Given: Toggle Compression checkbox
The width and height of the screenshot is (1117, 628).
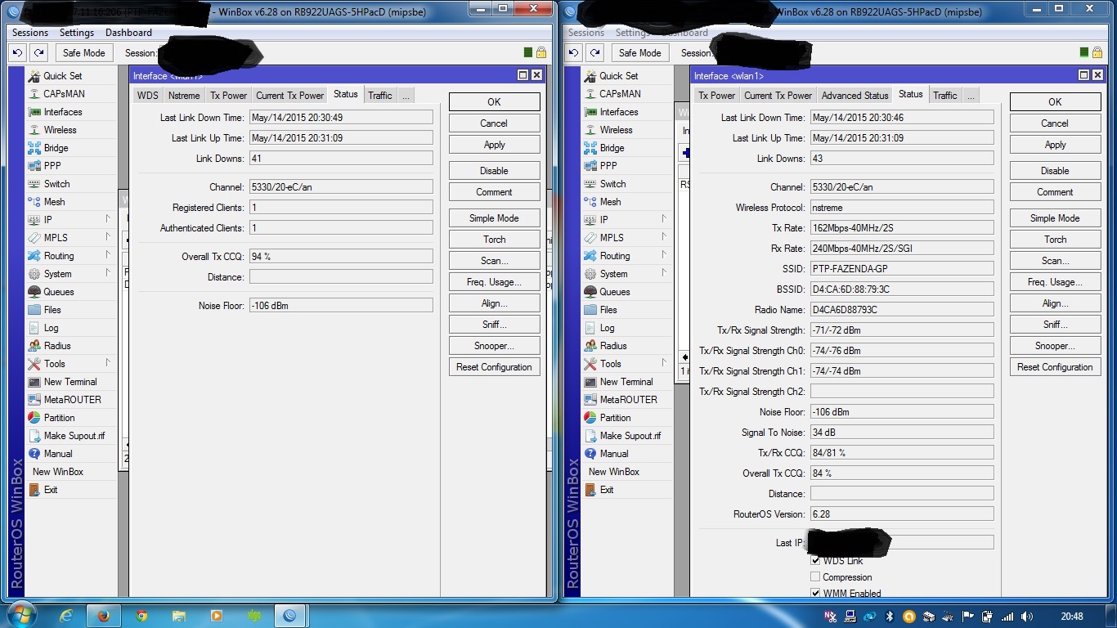Looking at the screenshot, I should [815, 577].
